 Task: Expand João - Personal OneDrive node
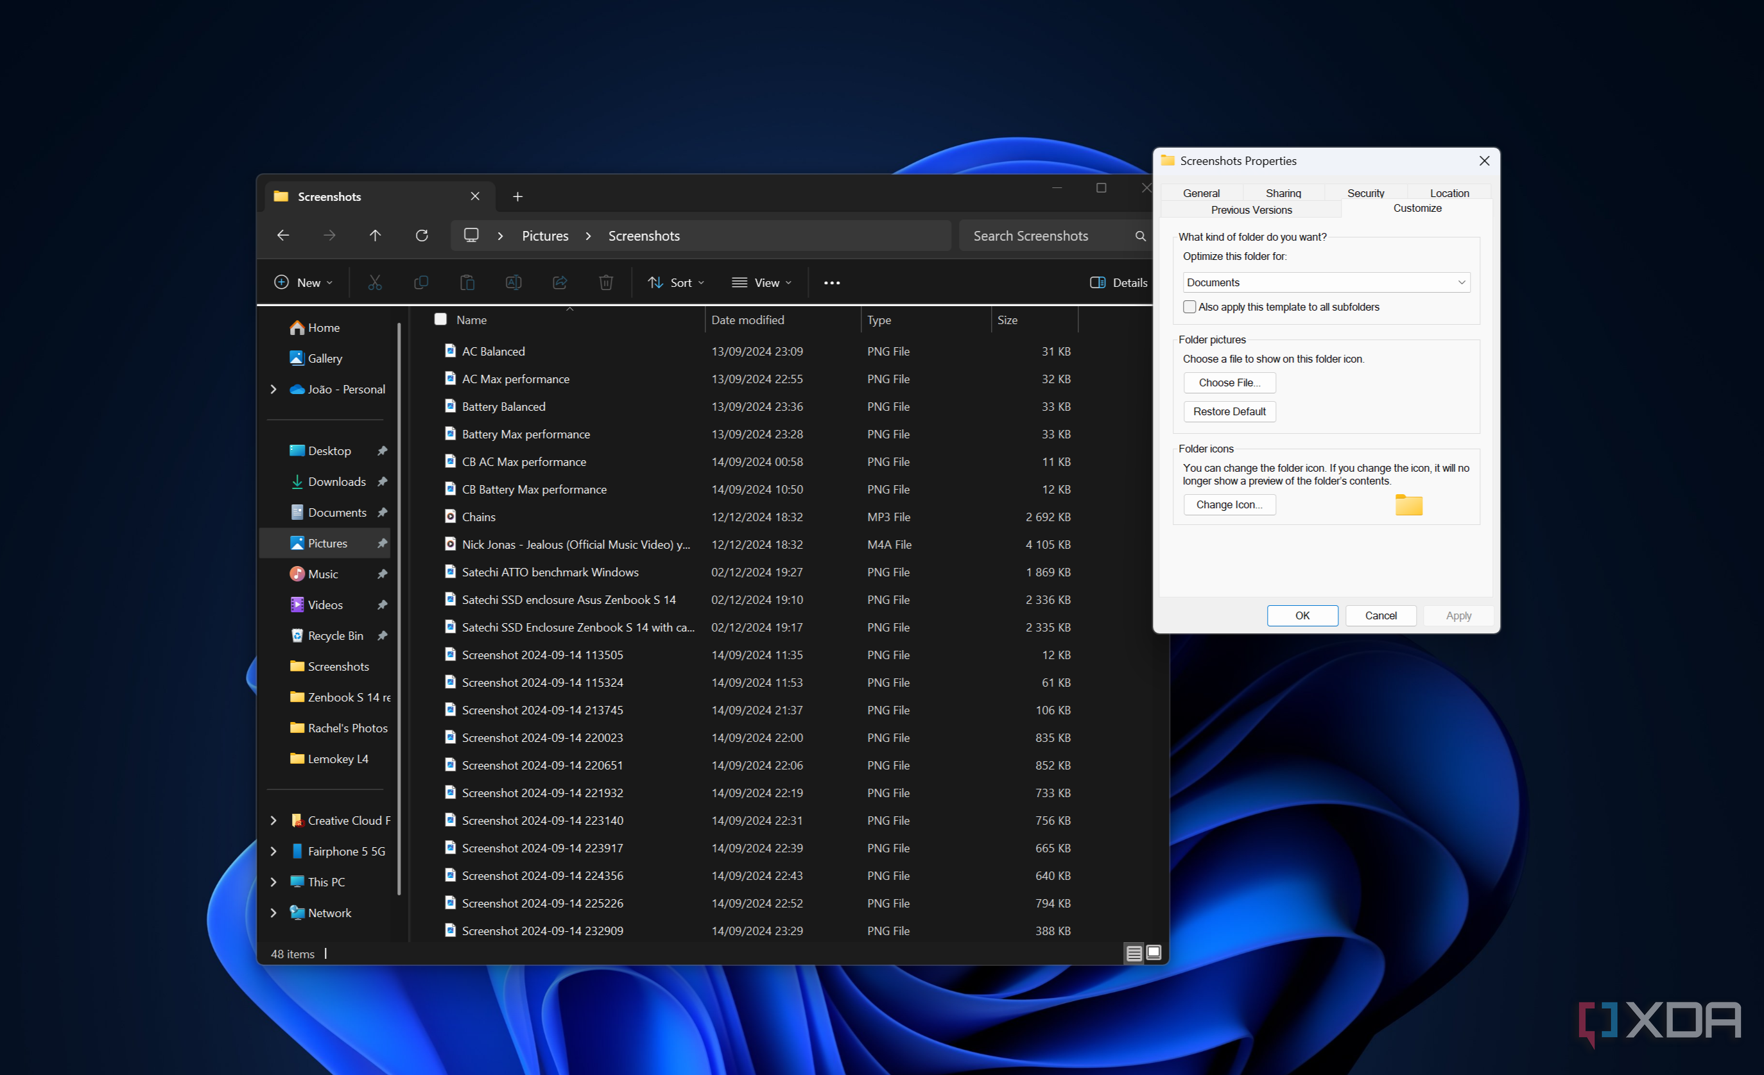[x=273, y=390]
